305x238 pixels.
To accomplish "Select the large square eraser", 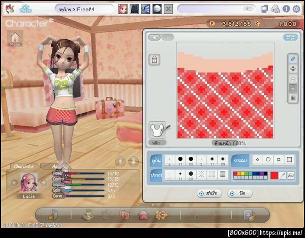I will 289,160.
